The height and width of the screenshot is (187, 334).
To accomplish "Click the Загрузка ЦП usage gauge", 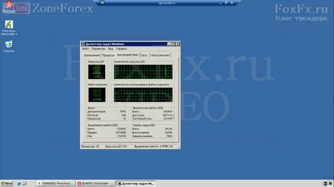I will (x=97, y=72).
